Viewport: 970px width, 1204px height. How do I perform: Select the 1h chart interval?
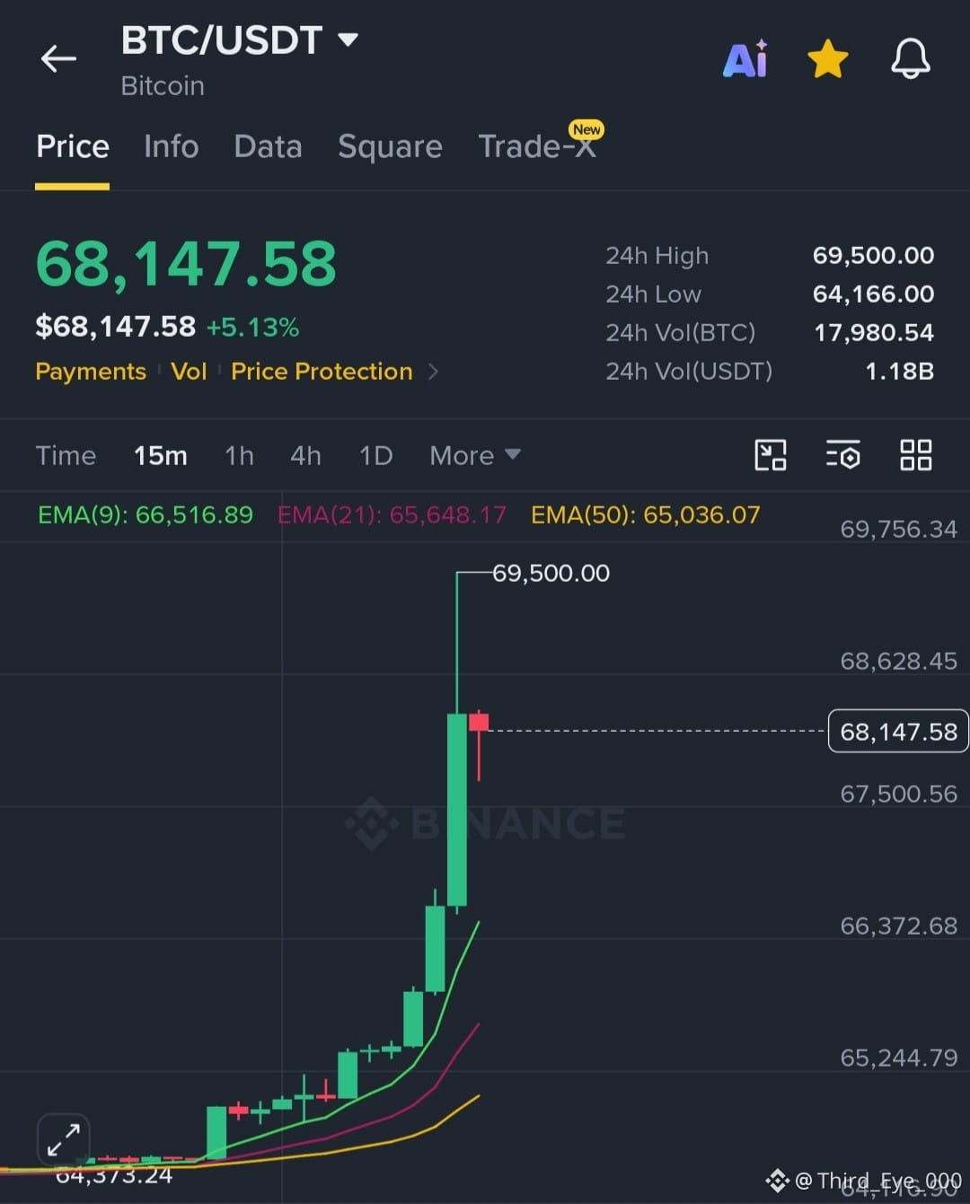click(x=239, y=455)
